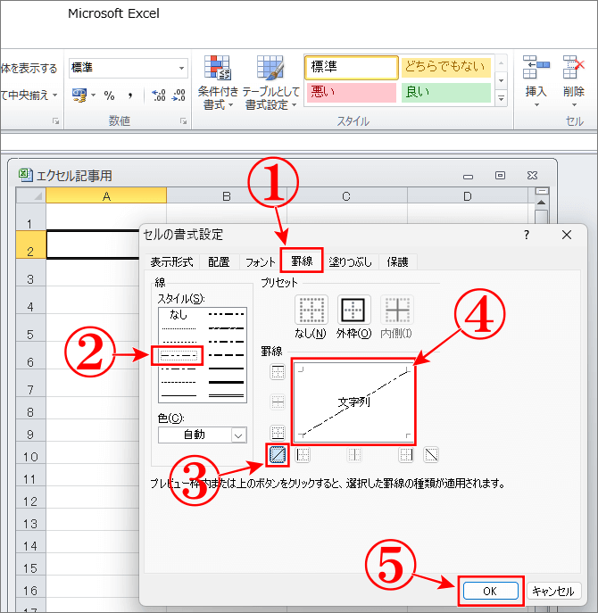Viewport: 598px width, 613px height.
Task: Apply comma style number format
Action: click(x=129, y=95)
